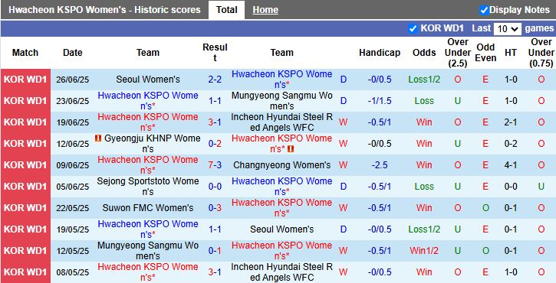The height and width of the screenshot is (283, 556).
Task: Open the 0-0 result dated 05/06/25
Action: click(x=215, y=187)
